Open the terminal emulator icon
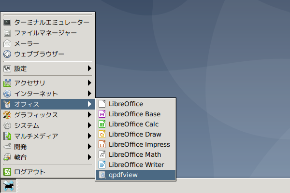The image size is (290, 193). click(7, 22)
